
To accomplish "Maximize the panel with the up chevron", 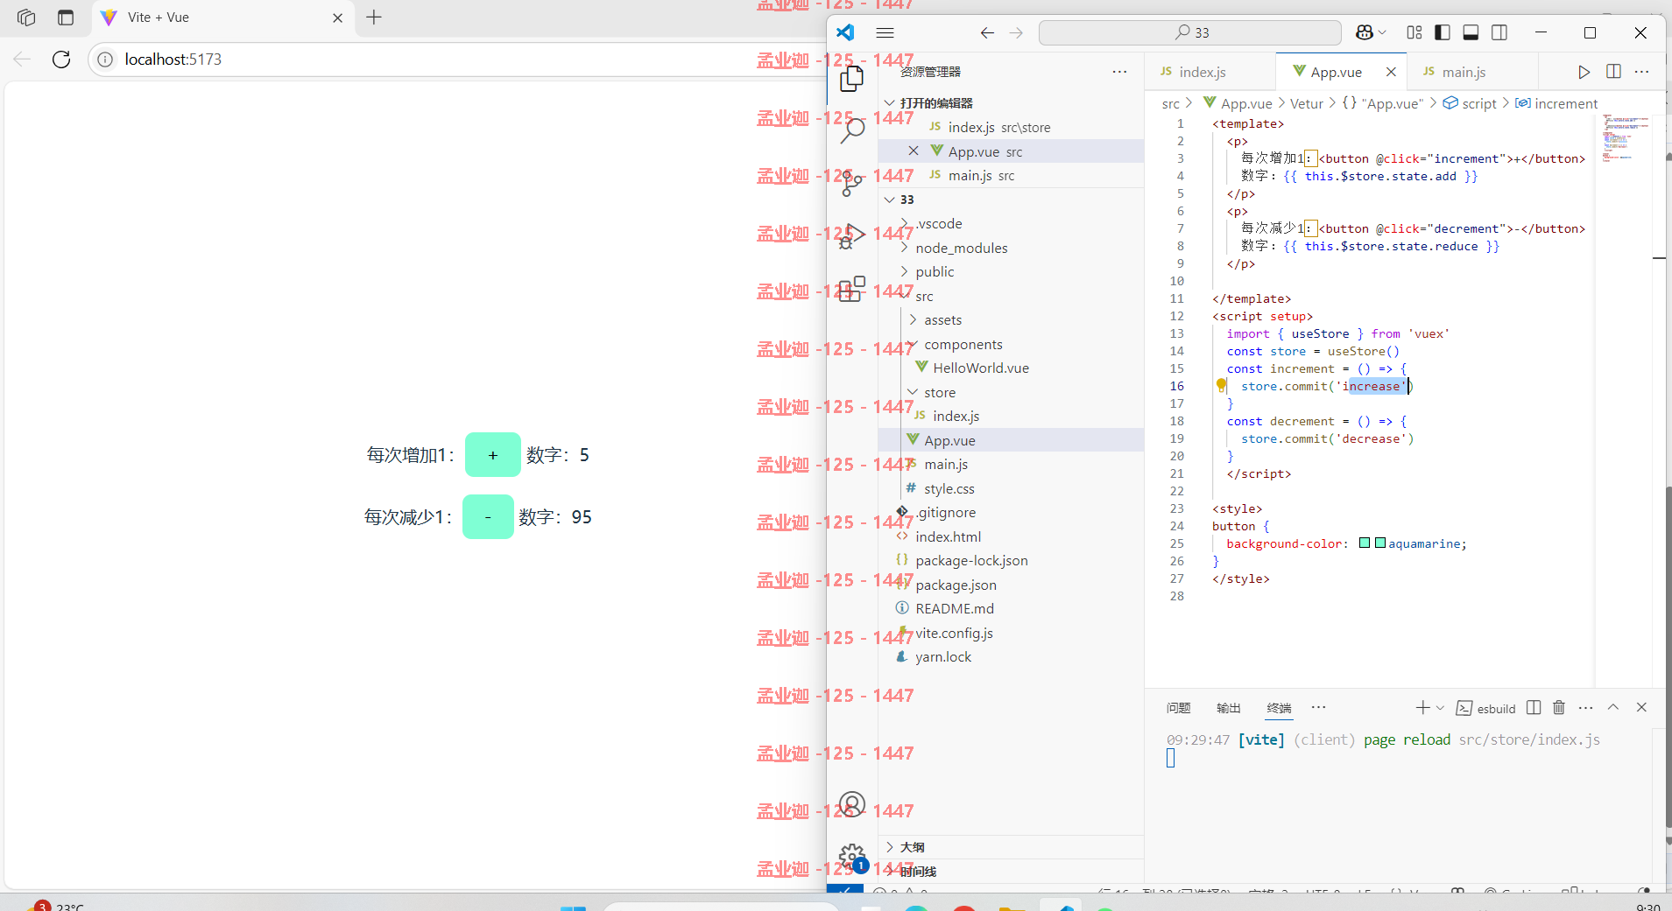I will point(1613,707).
